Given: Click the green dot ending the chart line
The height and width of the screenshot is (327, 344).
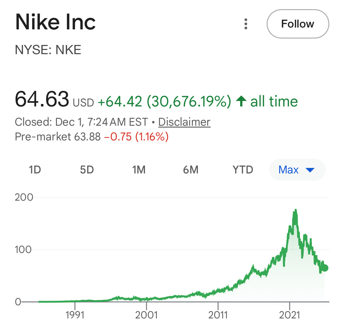Looking at the screenshot, I should coord(325,268).
